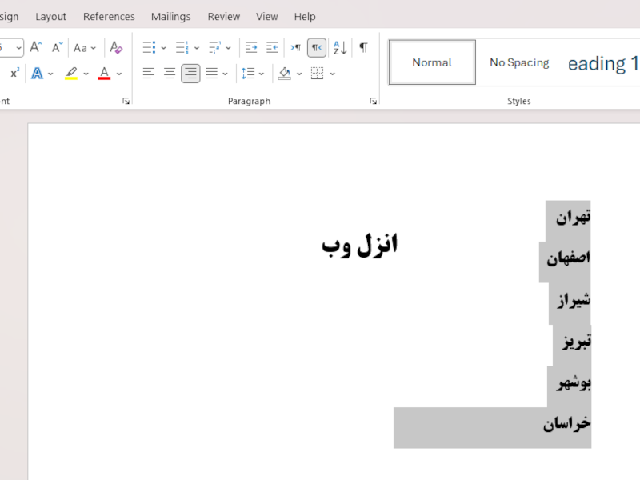The width and height of the screenshot is (640, 480).
Task: Expand the Multilevel List dropdown arrow
Action: [x=229, y=48]
